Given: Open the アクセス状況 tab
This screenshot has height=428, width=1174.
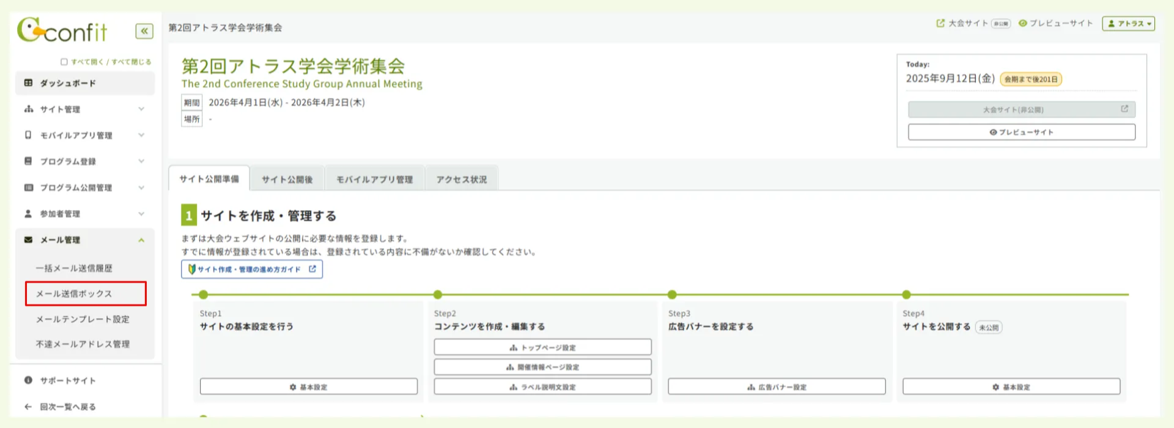Looking at the screenshot, I should (x=462, y=179).
